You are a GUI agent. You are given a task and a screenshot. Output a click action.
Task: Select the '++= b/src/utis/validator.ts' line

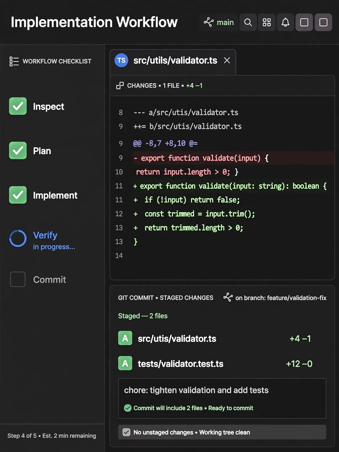point(188,126)
